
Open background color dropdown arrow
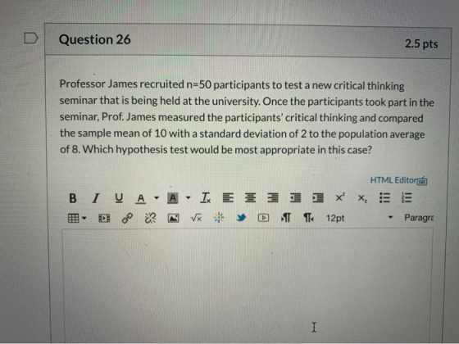[x=189, y=198]
